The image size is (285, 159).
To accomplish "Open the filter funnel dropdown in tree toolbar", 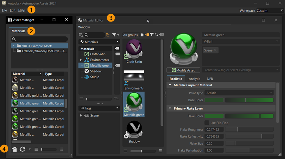I will [116, 35].
